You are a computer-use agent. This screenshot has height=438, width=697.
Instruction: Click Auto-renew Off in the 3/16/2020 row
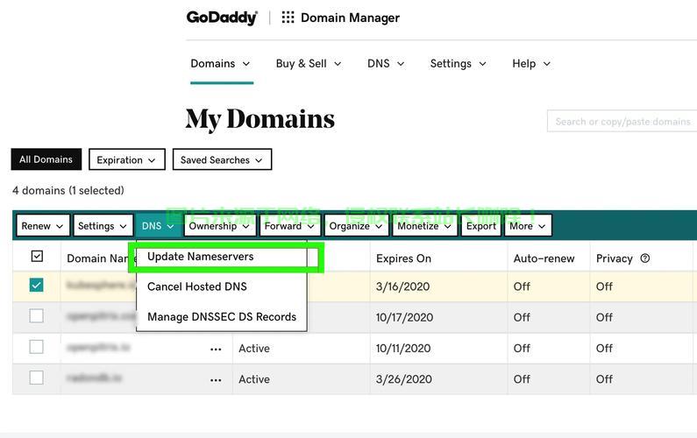[522, 286]
